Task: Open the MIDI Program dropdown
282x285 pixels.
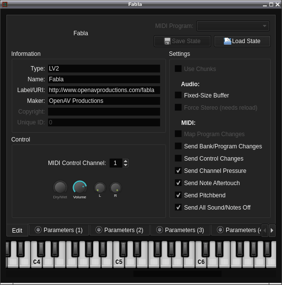Action: click(x=233, y=26)
